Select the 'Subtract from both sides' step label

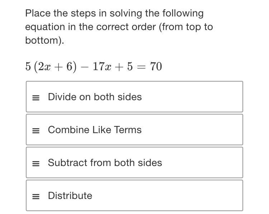tap(105, 163)
